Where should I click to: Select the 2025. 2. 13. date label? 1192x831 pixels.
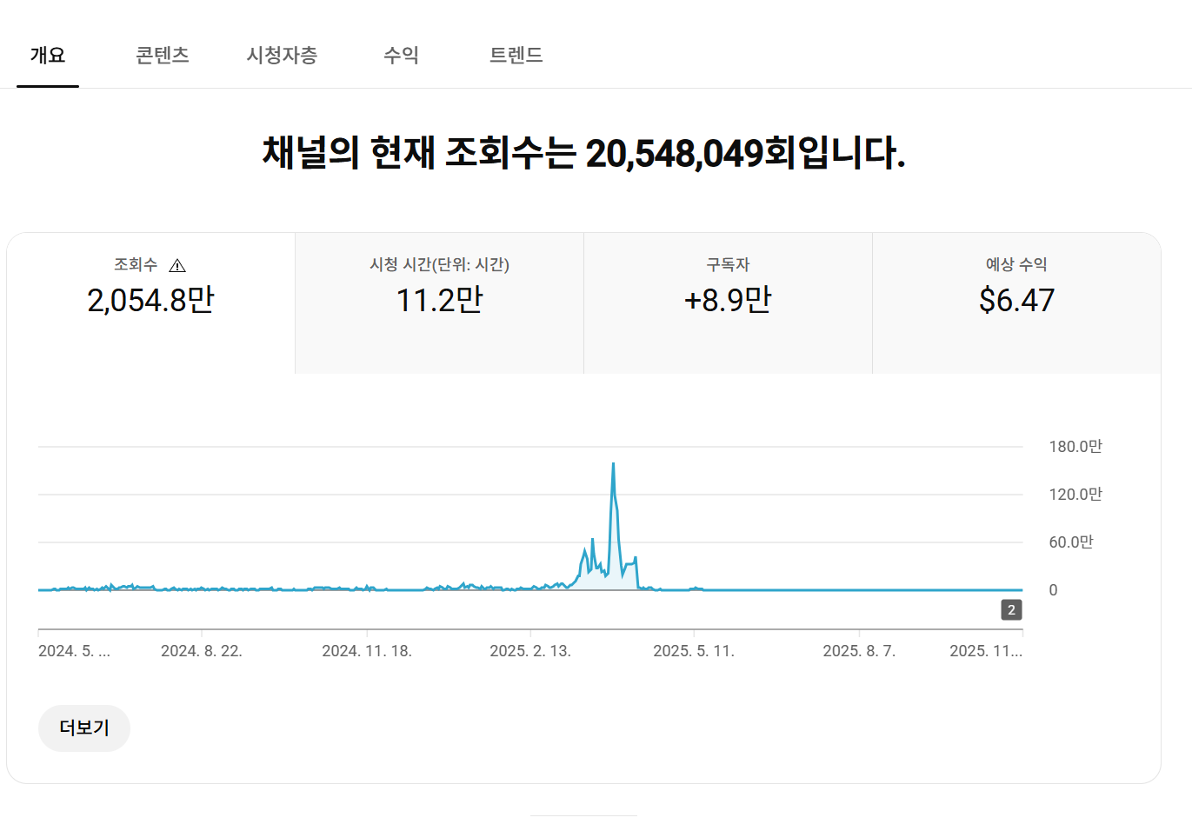pyautogui.click(x=530, y=651)
